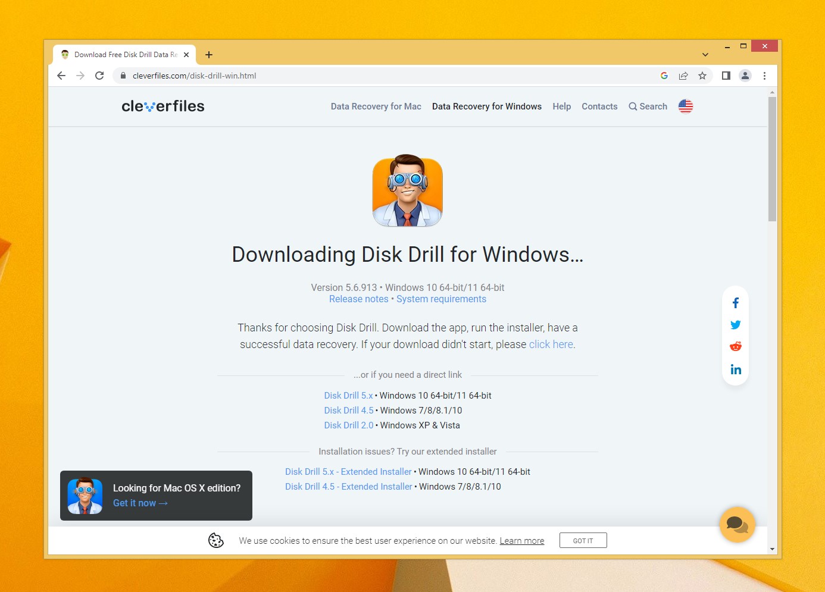This screenshot has width=825, height=592.
Task: Reload the page with the refresh icon
Action: [x=99, y=76]
